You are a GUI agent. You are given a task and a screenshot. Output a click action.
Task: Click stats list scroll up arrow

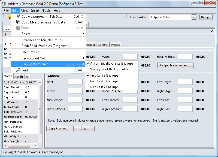tap(40, 82)
